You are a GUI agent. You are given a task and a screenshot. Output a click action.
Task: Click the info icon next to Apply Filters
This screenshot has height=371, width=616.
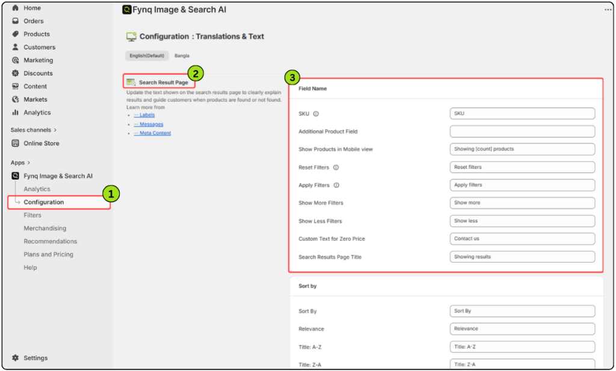pyautogui.click(x=336, y=185)
